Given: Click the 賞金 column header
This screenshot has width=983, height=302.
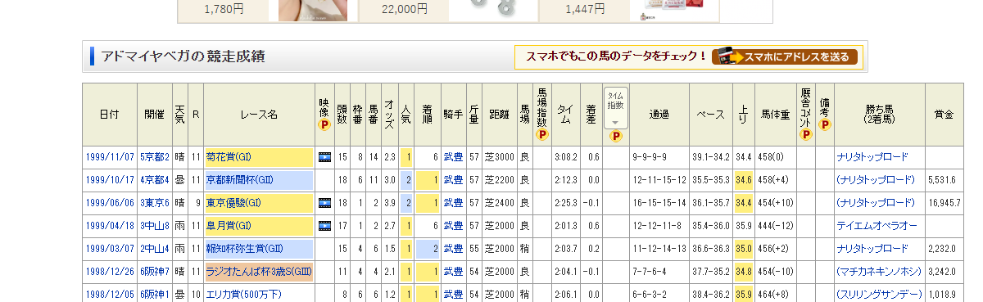Looking at the screenshot, I should 944,115.
